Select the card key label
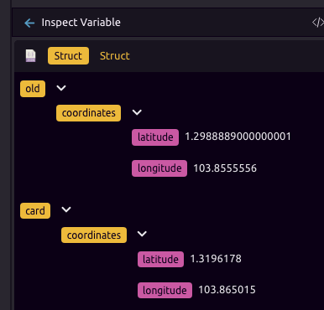 click(x=35, y=210)
